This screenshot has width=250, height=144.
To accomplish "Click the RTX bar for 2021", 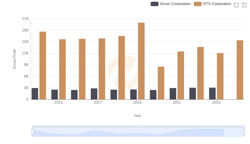I will (x=181, y=76).
